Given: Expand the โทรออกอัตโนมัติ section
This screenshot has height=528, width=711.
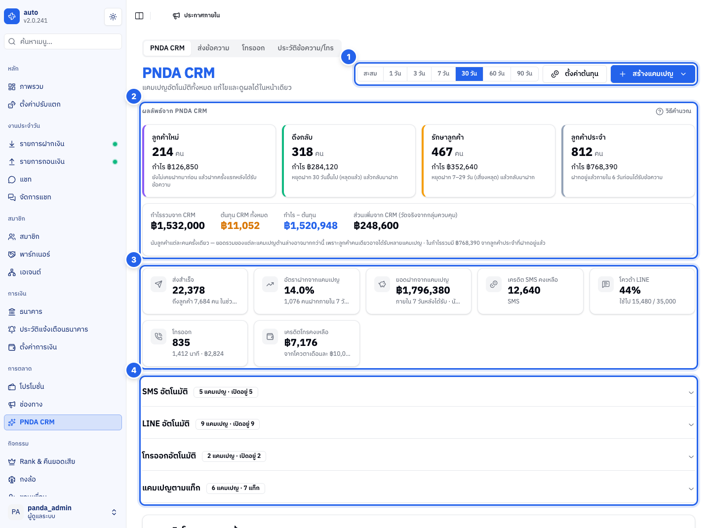Looking at the screenshot, I should pos(419,456).
